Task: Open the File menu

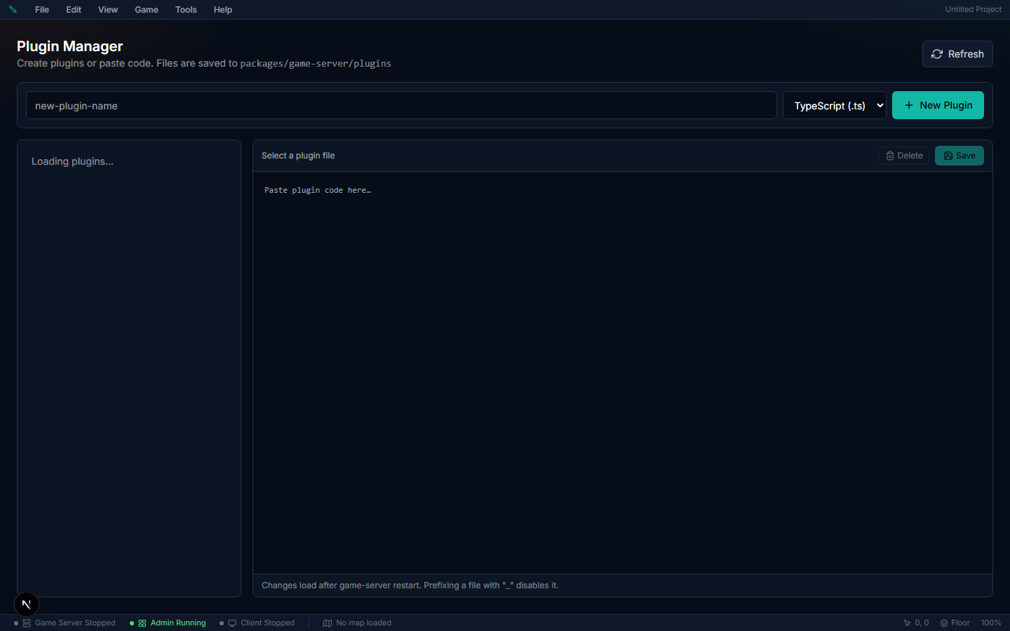Action: [x=42, y=10]
